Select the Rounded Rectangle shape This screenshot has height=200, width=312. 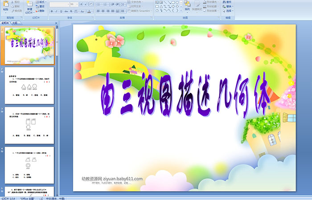click(157, 6)
